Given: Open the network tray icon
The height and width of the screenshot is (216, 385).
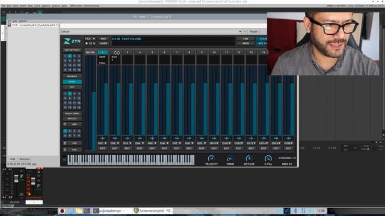Looking at the screenshot, I should pos(303,211).
